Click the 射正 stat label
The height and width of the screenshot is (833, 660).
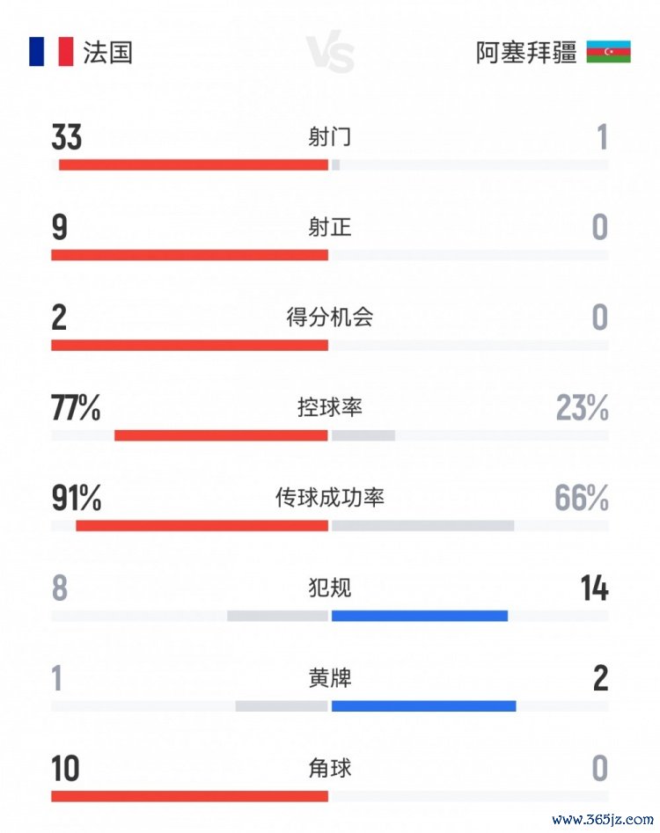(x=330, y=228)
